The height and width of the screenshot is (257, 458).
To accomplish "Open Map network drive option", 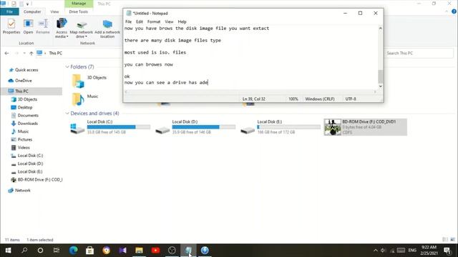I will point(81,29).
